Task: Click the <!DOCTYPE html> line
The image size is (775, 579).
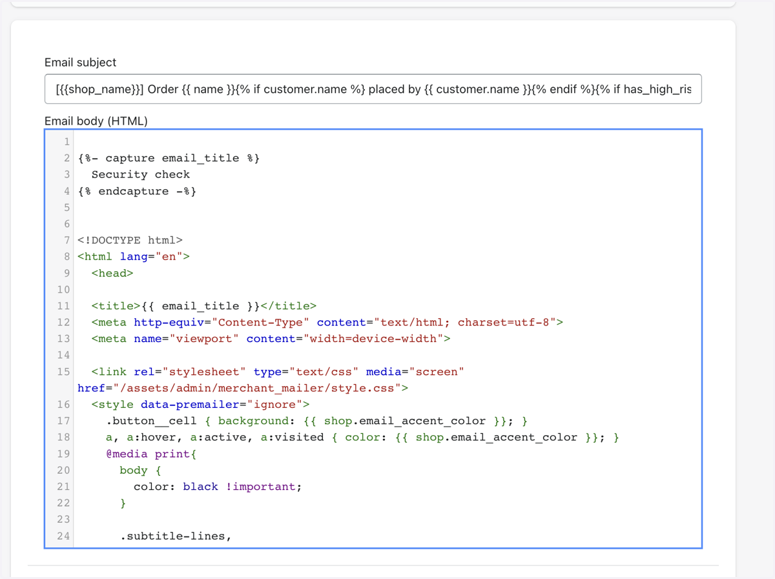Action: (x=130, y=240)
